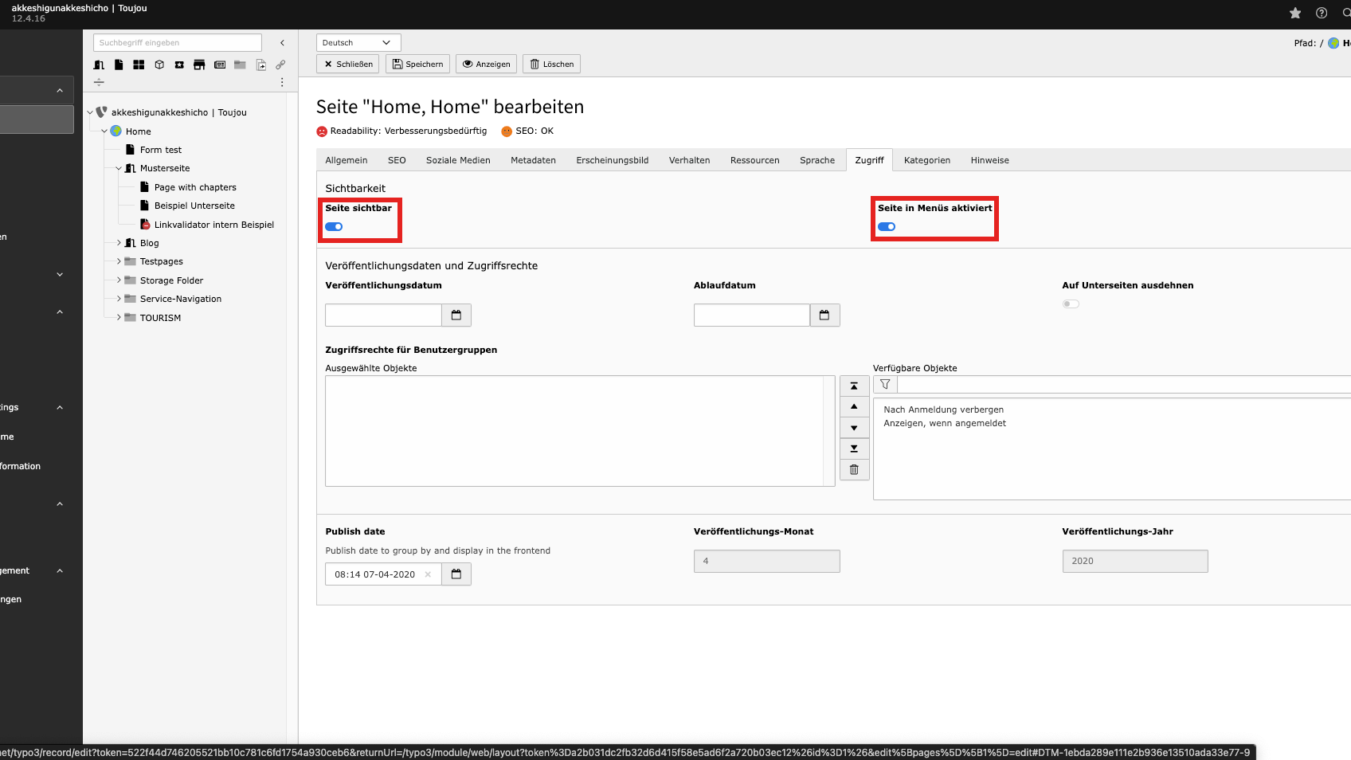
Task: Click trash icon to remove selected object
Action: click(854, 470)
